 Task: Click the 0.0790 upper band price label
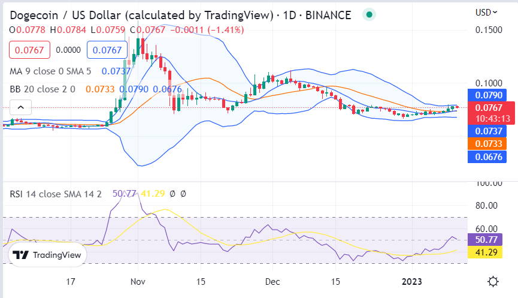[487, 95]
